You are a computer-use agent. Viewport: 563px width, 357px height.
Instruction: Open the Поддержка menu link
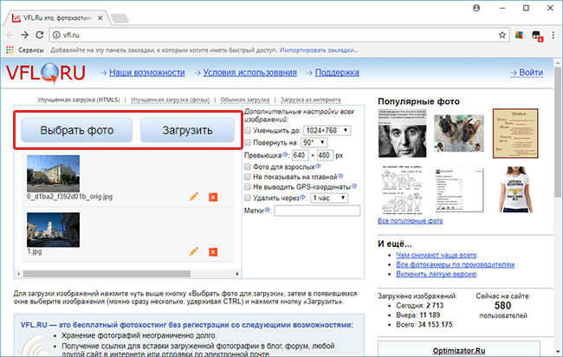pos(337,73)
